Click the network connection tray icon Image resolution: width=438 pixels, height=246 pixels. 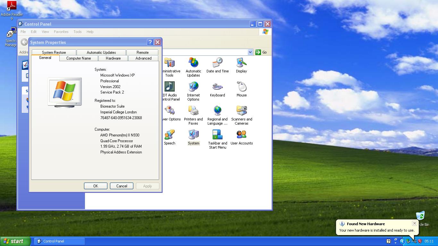tap(414, 241)
